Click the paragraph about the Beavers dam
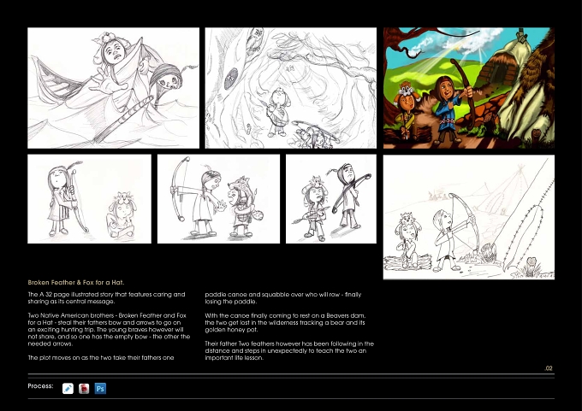582x411 pixels. tap(285, 322)
